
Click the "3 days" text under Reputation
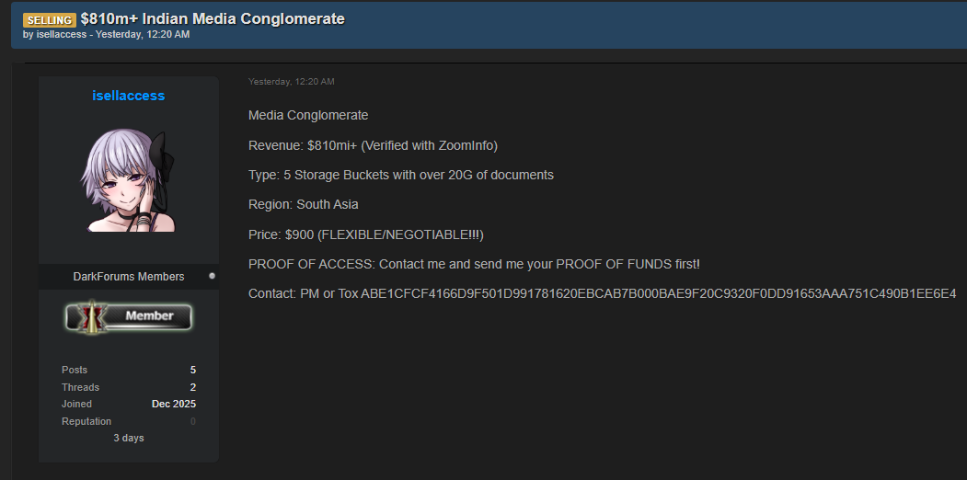click(129, 438)
